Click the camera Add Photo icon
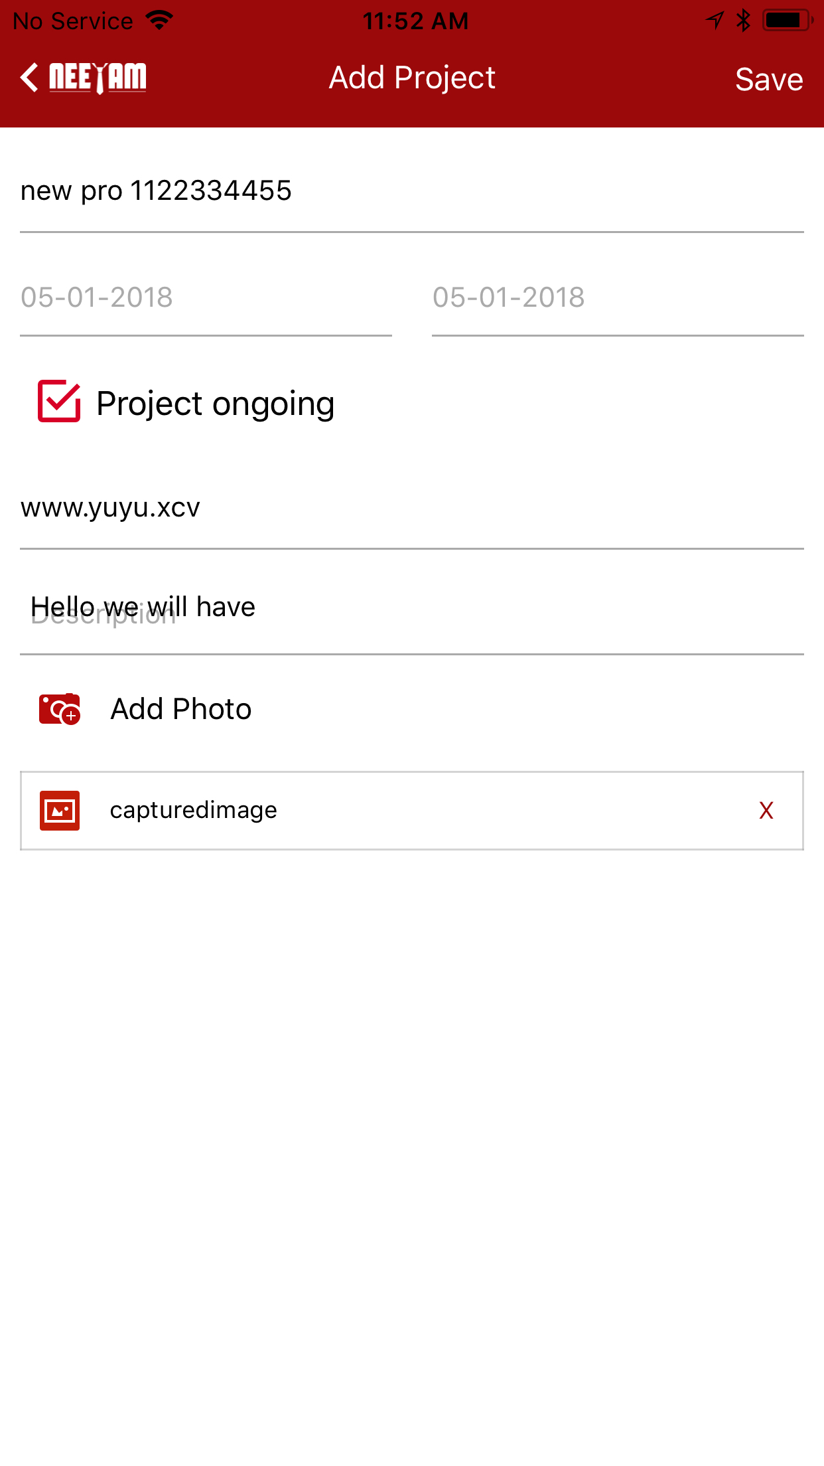The height and width of the screenshot is (1466, 824). pyautogui.click(x=60, y=709)
